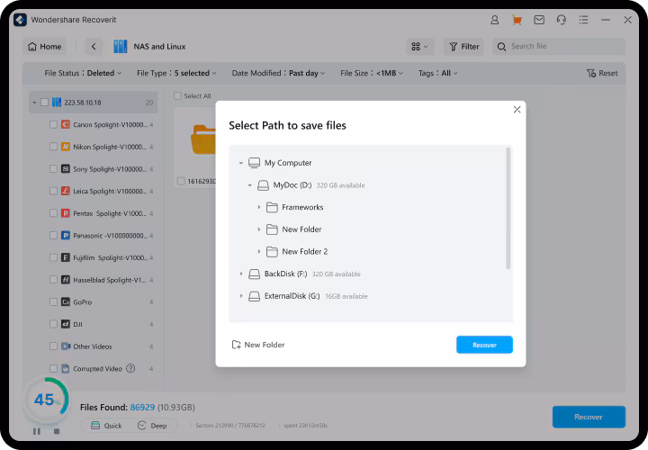The width and height of the screenshot is (648, 450).
Task: Pause the scan in progress
Action: 37,431
